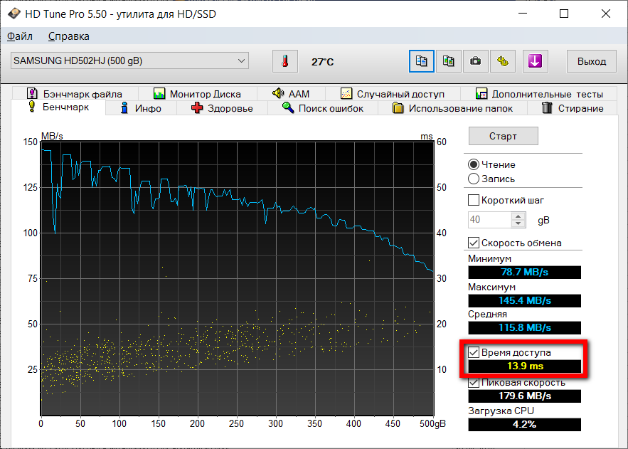Expand the SAMSUNG HD502HJ drive dropdown
628x449 pixels.
pyautogui.click(x=242, y=61)
